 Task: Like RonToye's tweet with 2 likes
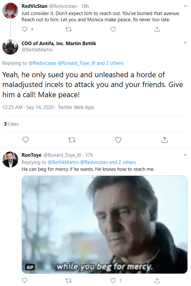click(113, 280)
